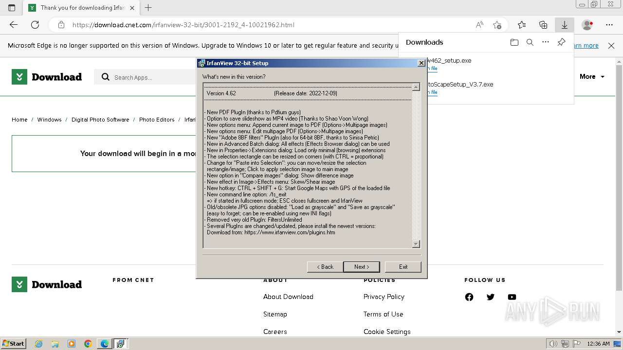View site information lock icon
The image size is (623, 350).
[61, 25]
